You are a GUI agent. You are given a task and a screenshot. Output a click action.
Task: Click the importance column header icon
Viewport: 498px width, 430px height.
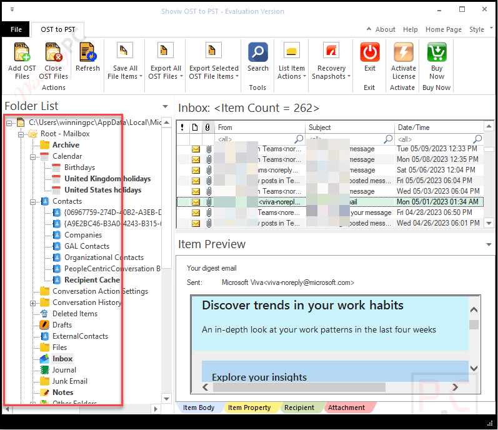[182, 127]
